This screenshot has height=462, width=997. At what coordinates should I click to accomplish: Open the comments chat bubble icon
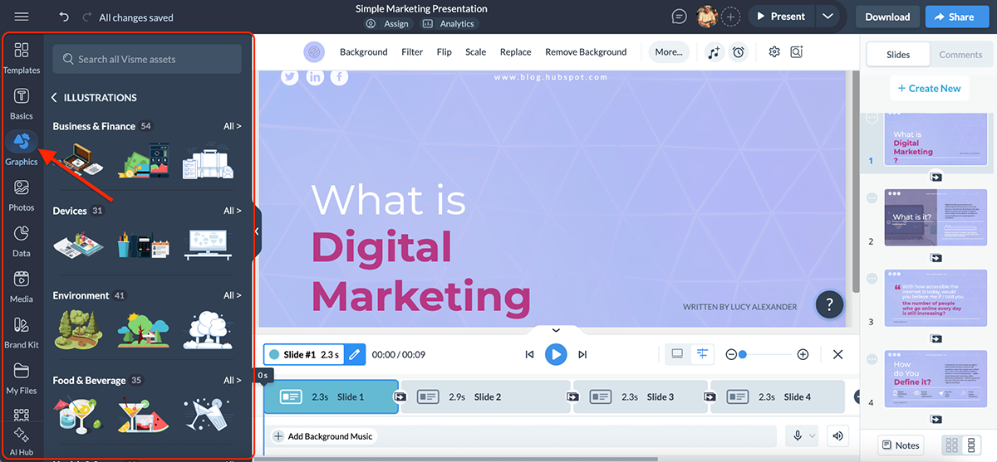[679, 17]
